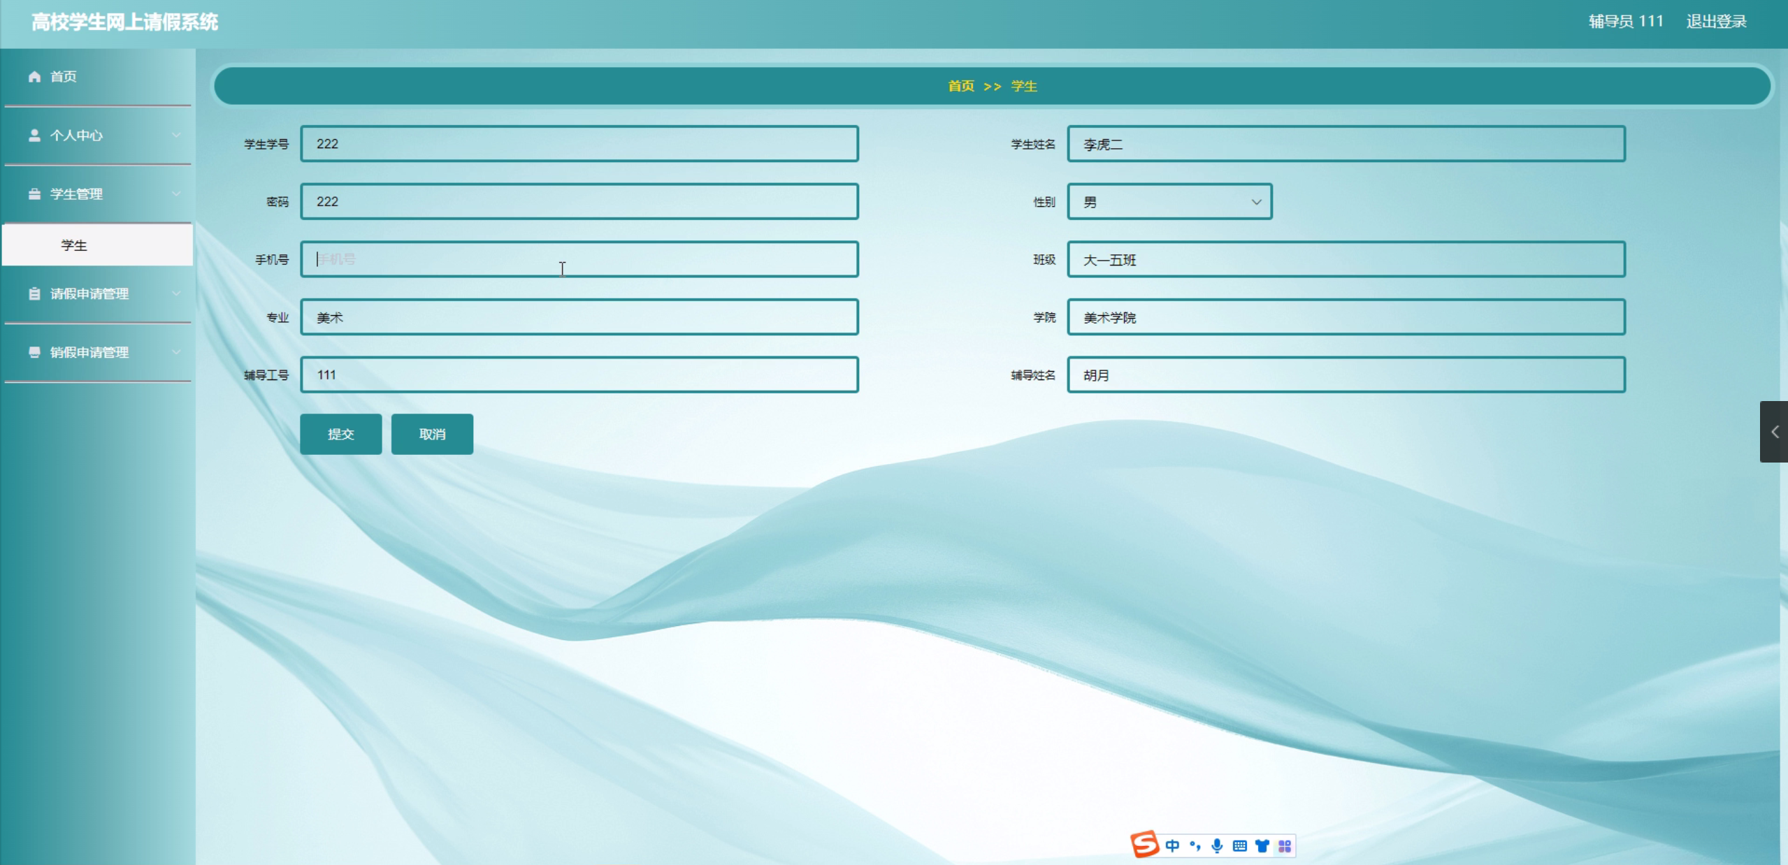1788x865 pixels.
Task: Click the Sogou input method S logo
Action: (x=1144, y=844)
